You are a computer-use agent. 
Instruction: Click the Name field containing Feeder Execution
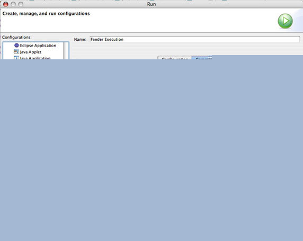click(194, 39)
